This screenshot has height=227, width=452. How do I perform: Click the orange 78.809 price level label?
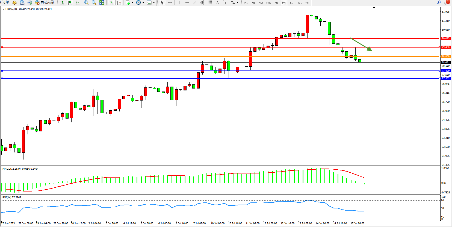445,57
